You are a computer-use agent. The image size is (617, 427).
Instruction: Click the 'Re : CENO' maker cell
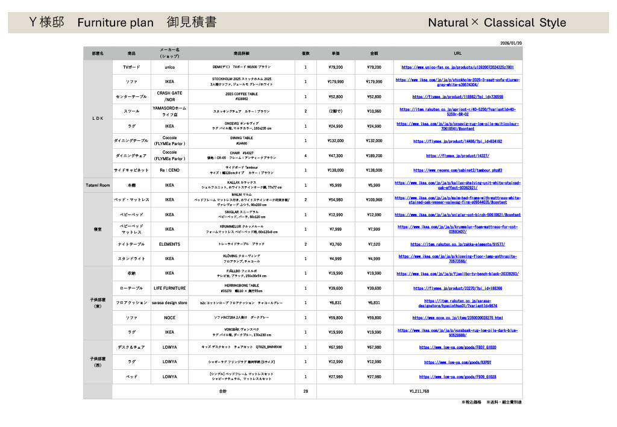(x=169, y=170)
